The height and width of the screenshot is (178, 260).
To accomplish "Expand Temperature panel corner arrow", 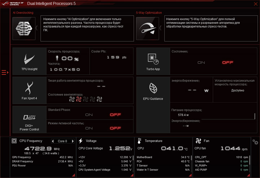I will click(190, 175).
